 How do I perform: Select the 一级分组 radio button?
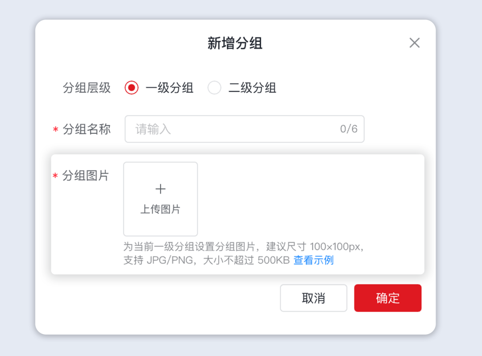coord(130,88)
